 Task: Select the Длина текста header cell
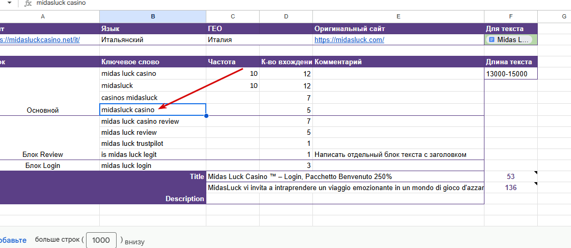(511, 62)
